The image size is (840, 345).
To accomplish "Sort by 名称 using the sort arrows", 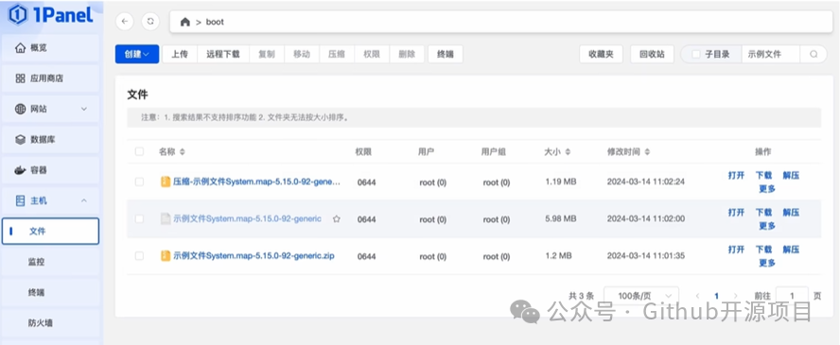I will [183, 152].
